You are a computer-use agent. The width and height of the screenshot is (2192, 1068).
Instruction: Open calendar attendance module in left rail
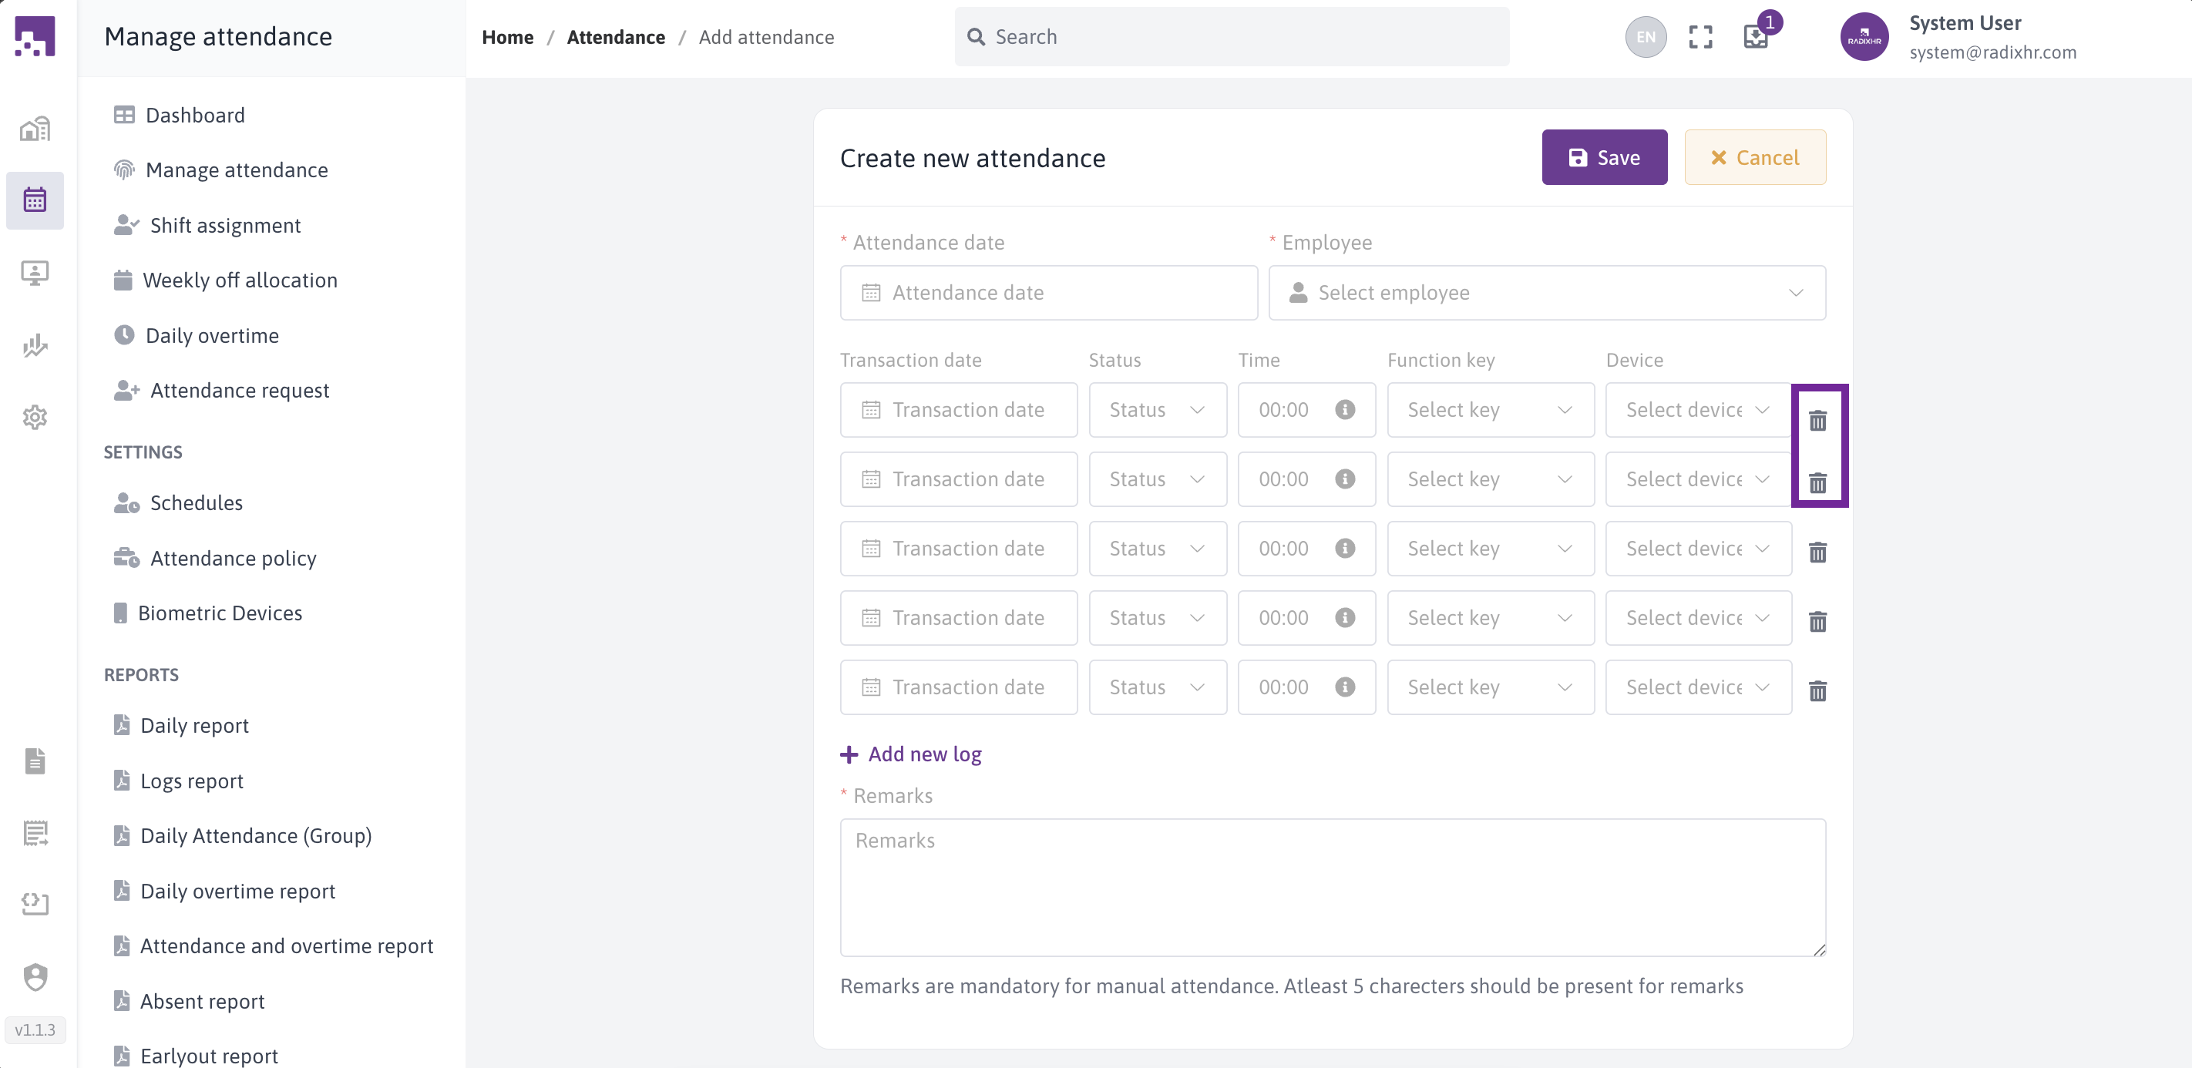pyautogui.click(x=35, y=200)
